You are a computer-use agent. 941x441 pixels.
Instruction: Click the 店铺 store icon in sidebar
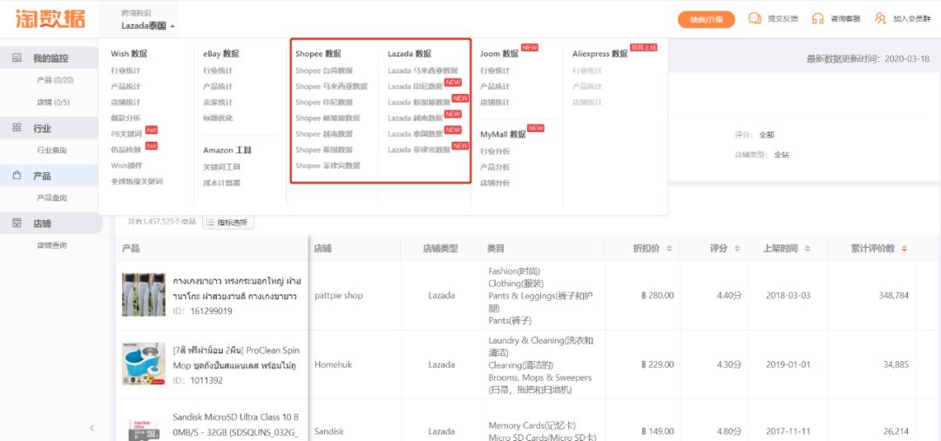(17, 223)
